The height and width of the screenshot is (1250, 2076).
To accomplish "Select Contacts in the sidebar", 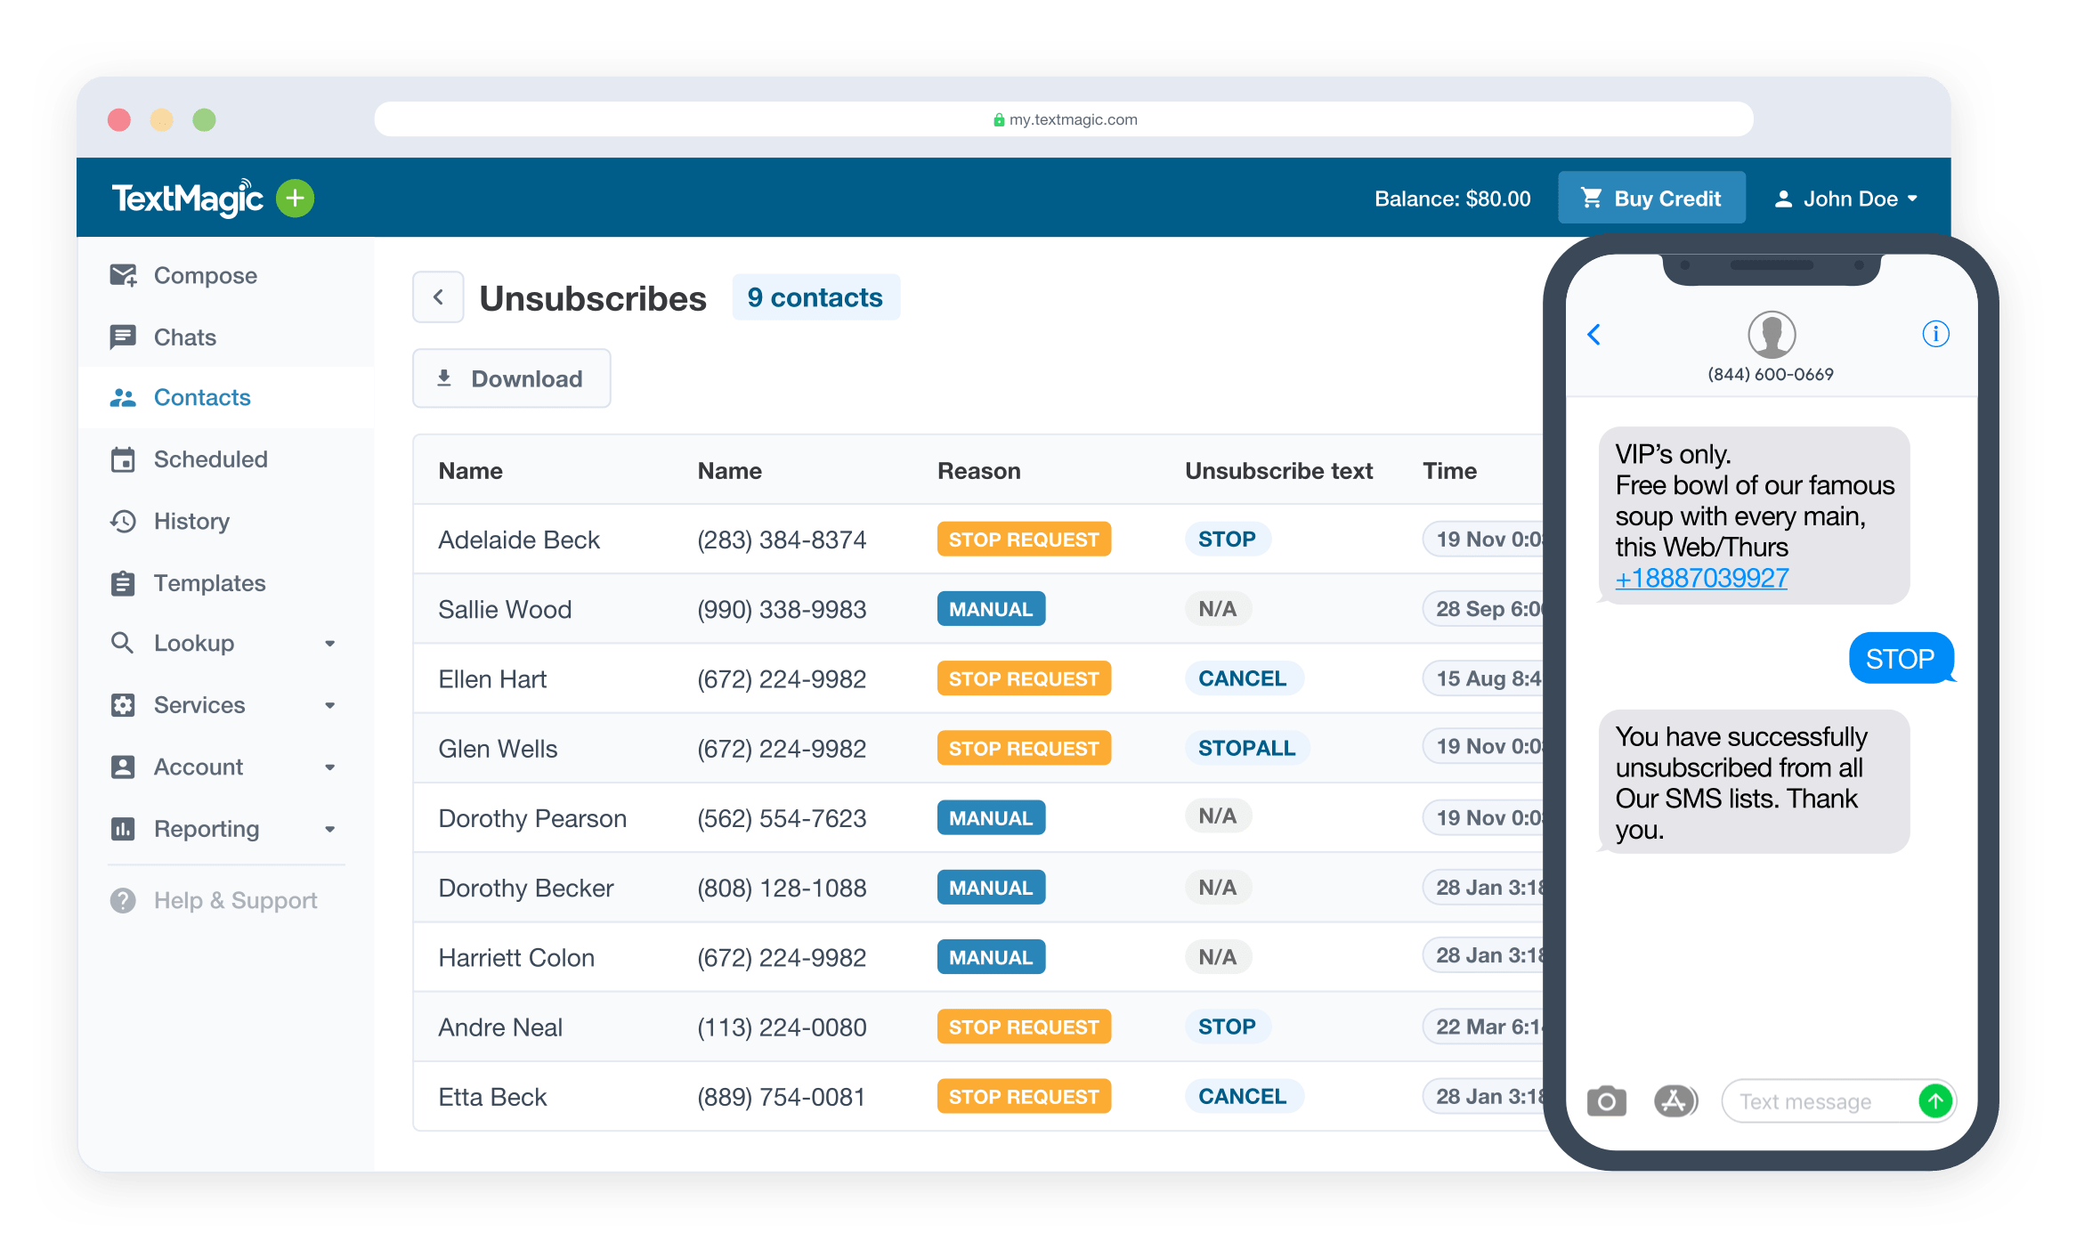I will click(x=225, y=398).
